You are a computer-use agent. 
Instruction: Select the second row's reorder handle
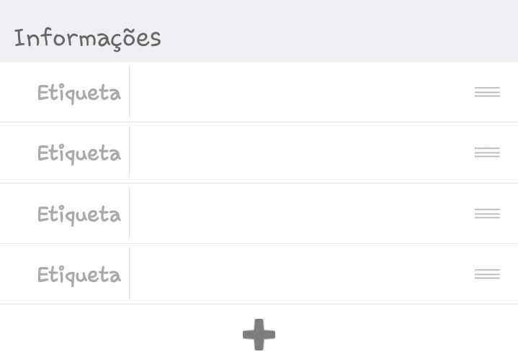click(487, 153)
